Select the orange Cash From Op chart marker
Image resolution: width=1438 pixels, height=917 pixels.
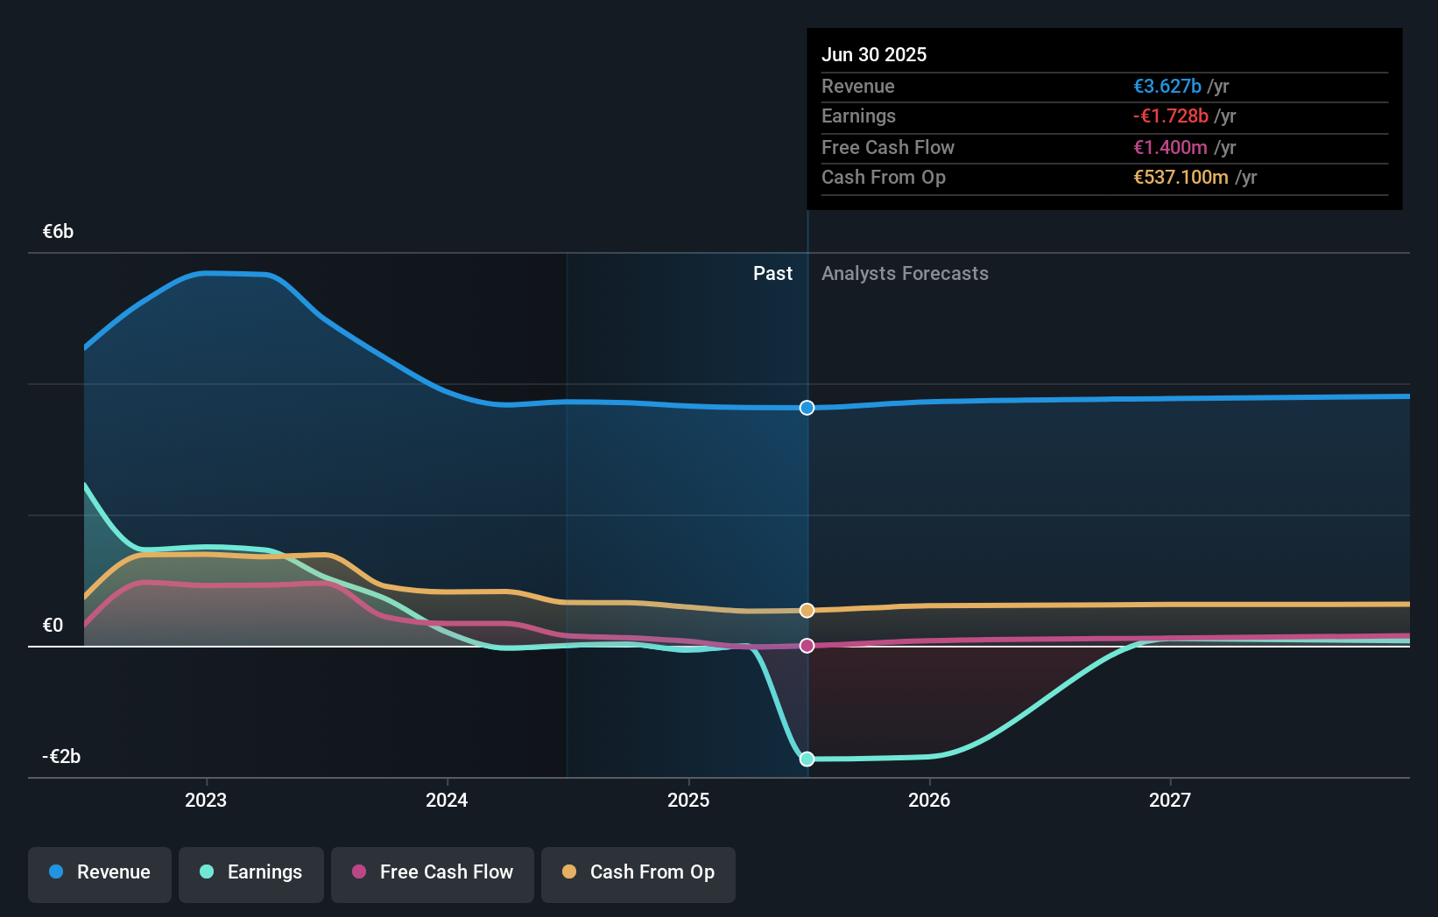click(x=806, y=610)
